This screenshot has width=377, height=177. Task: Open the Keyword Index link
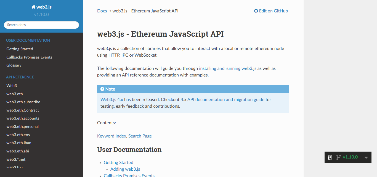[x=111, y=136]
